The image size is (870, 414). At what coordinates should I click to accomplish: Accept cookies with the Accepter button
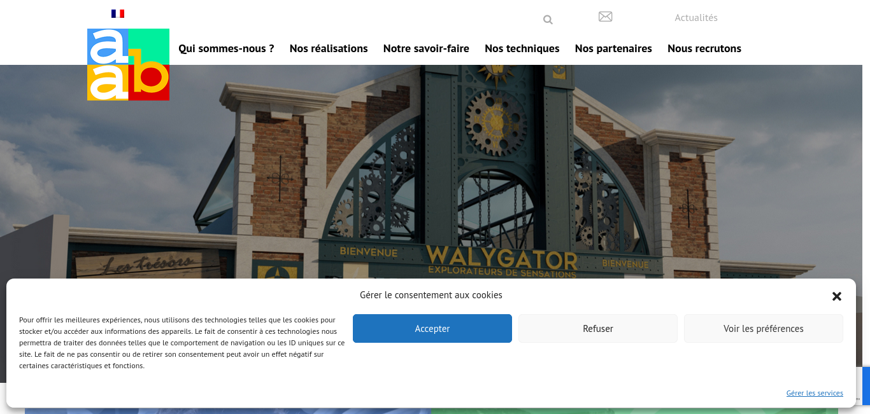(x=432, y=329)
